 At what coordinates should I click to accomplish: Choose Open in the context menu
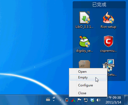coord(88,72)
